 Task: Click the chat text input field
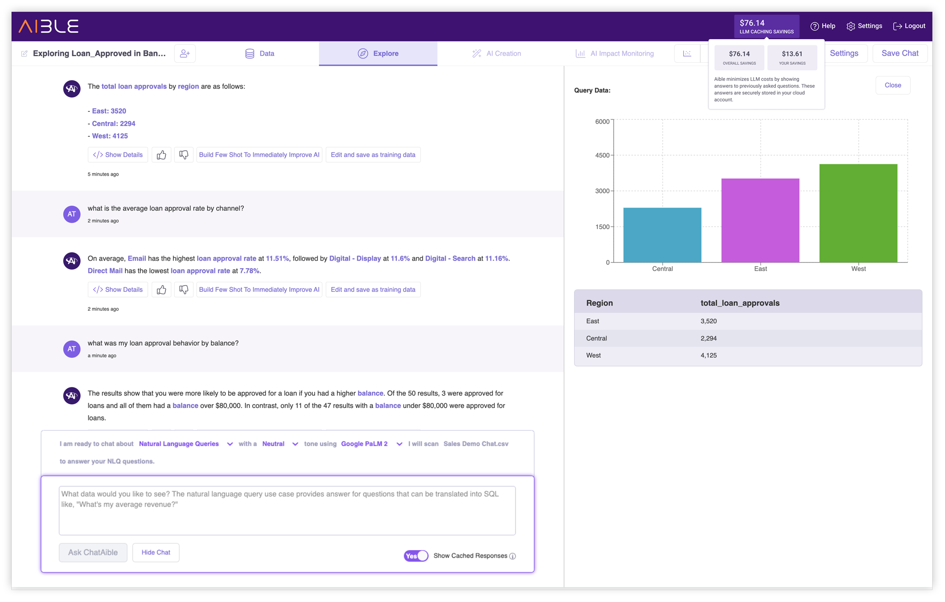pos(286,510)
